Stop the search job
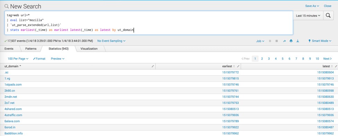The width and height of the screenshot is (338, 136). pos(277,41)
